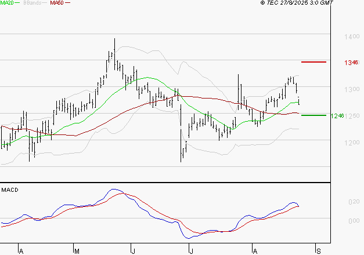Click the MACD peak of the blue line

[114, 190]
